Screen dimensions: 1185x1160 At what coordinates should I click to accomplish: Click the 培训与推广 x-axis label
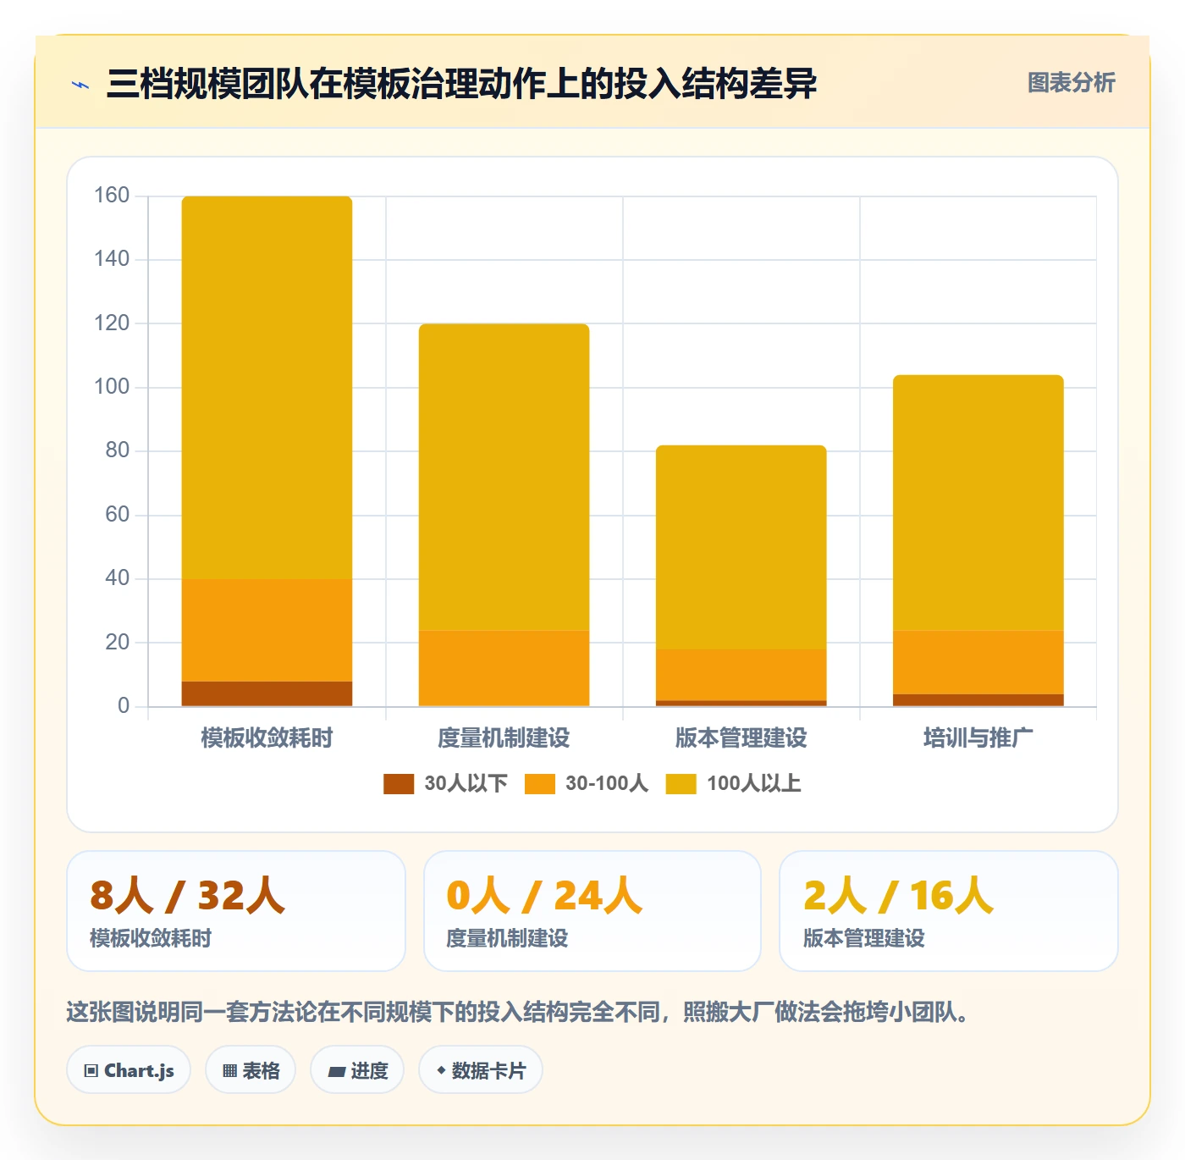click(978, 738)
